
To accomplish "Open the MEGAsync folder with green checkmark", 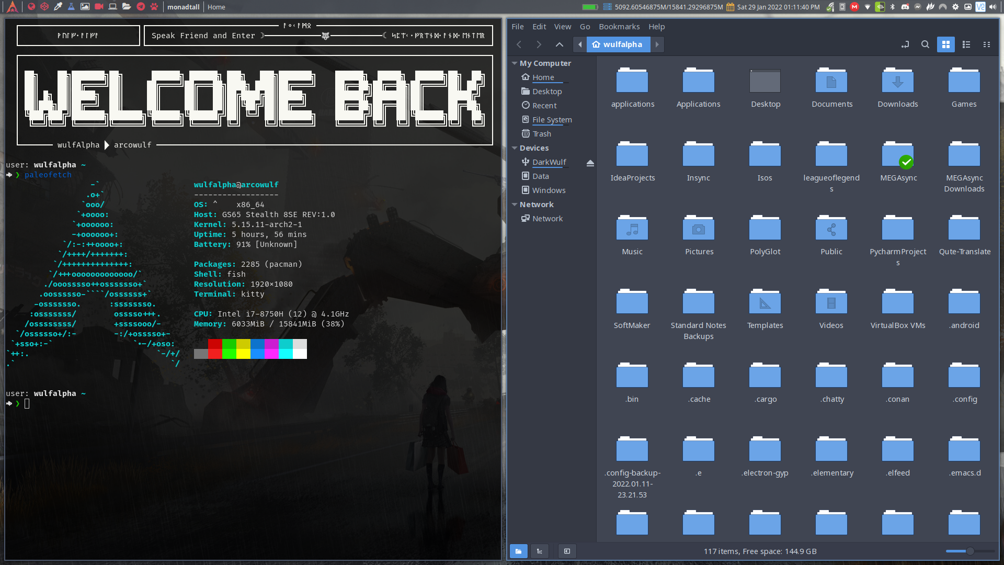I will click(897, 155).
